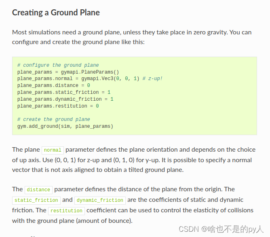Click the "# z-up!" comment in code

click(x=152, y=79)
